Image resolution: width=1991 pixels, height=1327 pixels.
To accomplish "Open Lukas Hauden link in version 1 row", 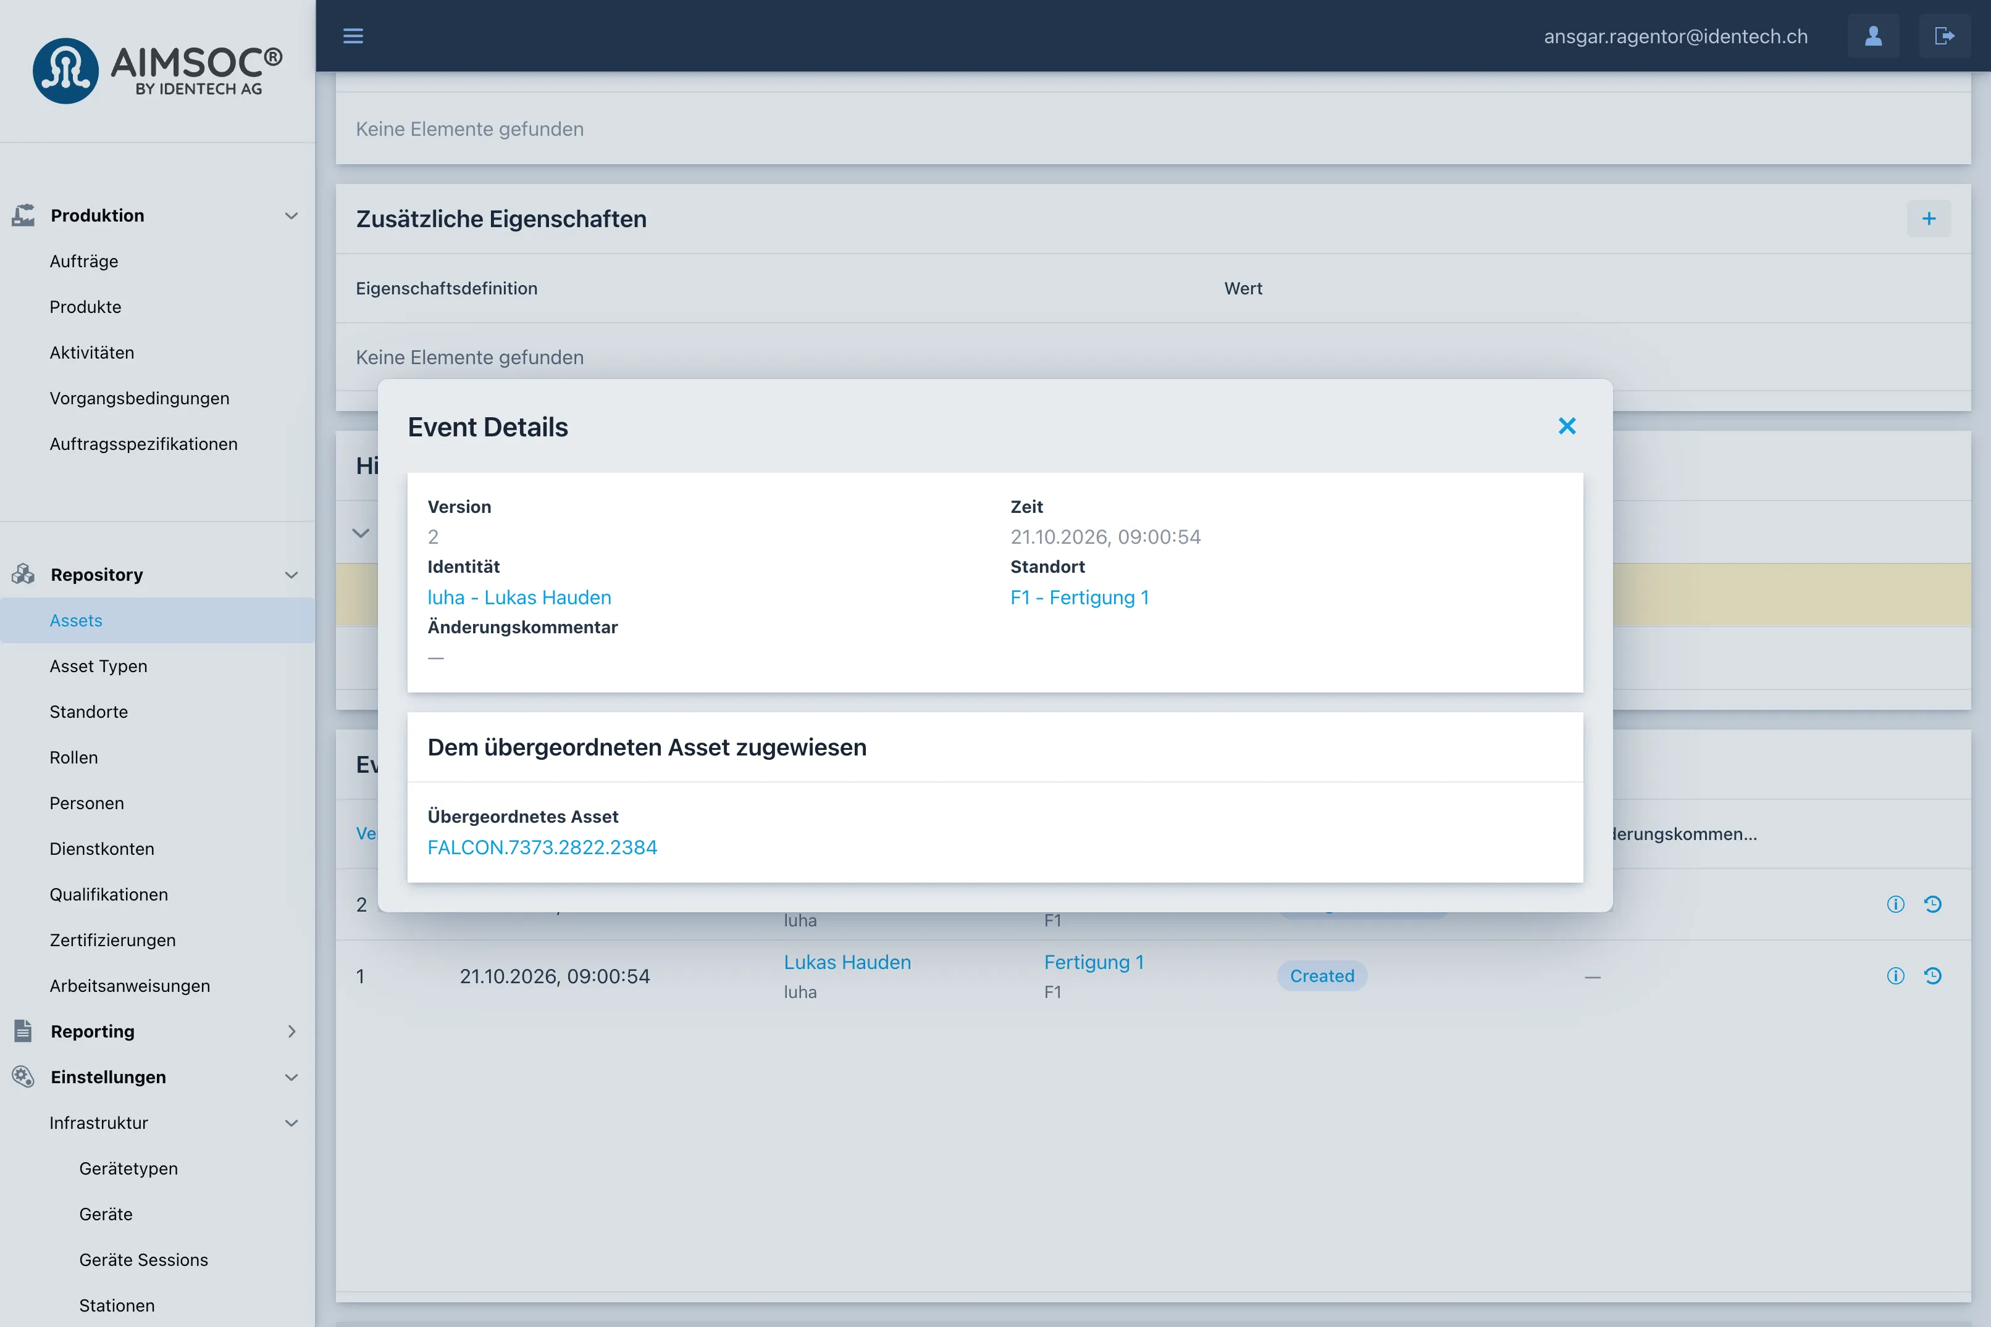I will (x=847, y=962).
